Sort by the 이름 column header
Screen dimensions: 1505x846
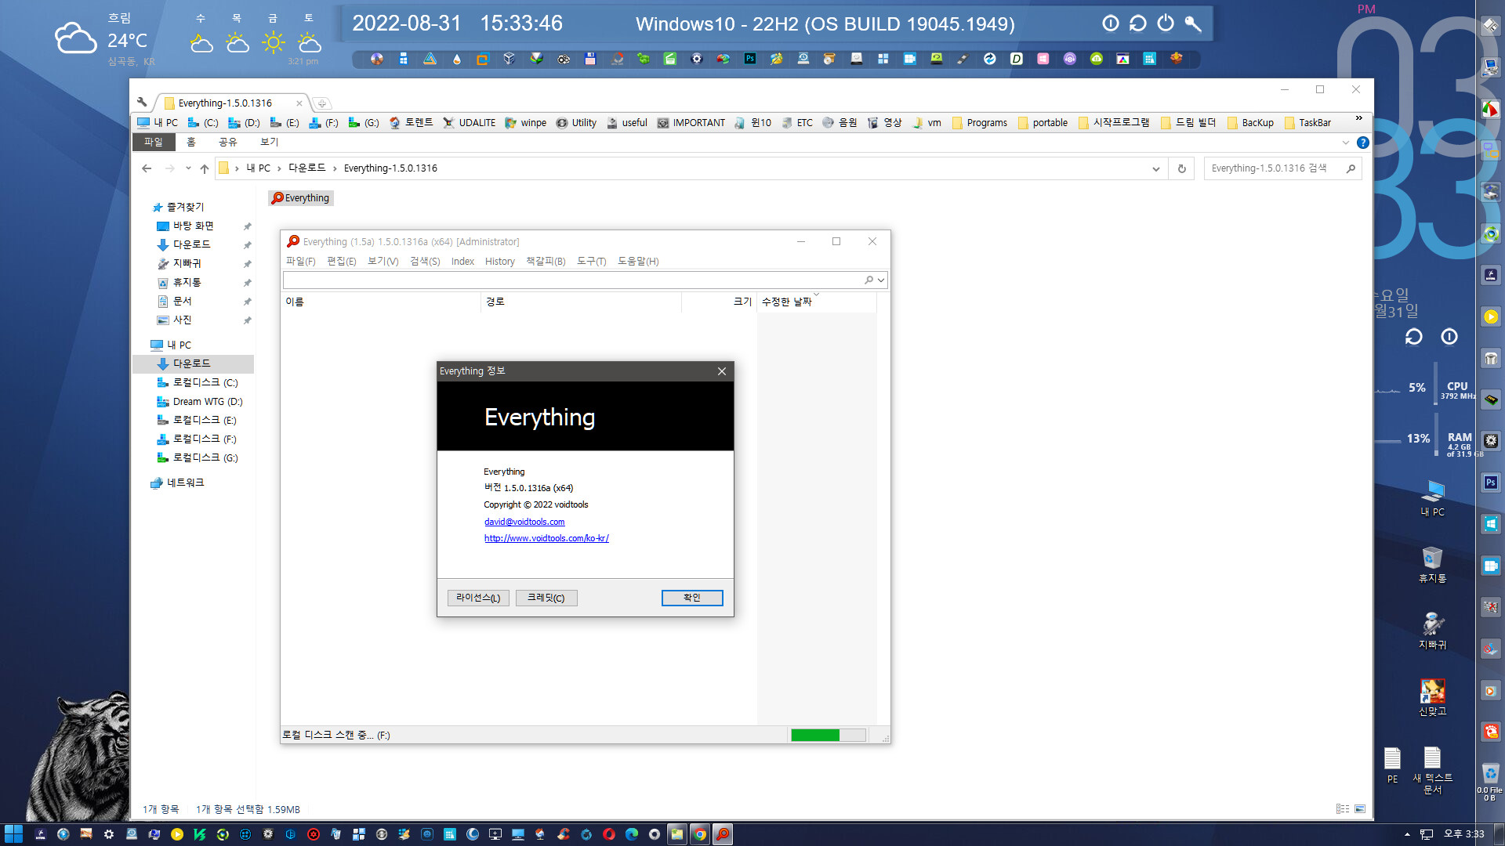point(380,302)
